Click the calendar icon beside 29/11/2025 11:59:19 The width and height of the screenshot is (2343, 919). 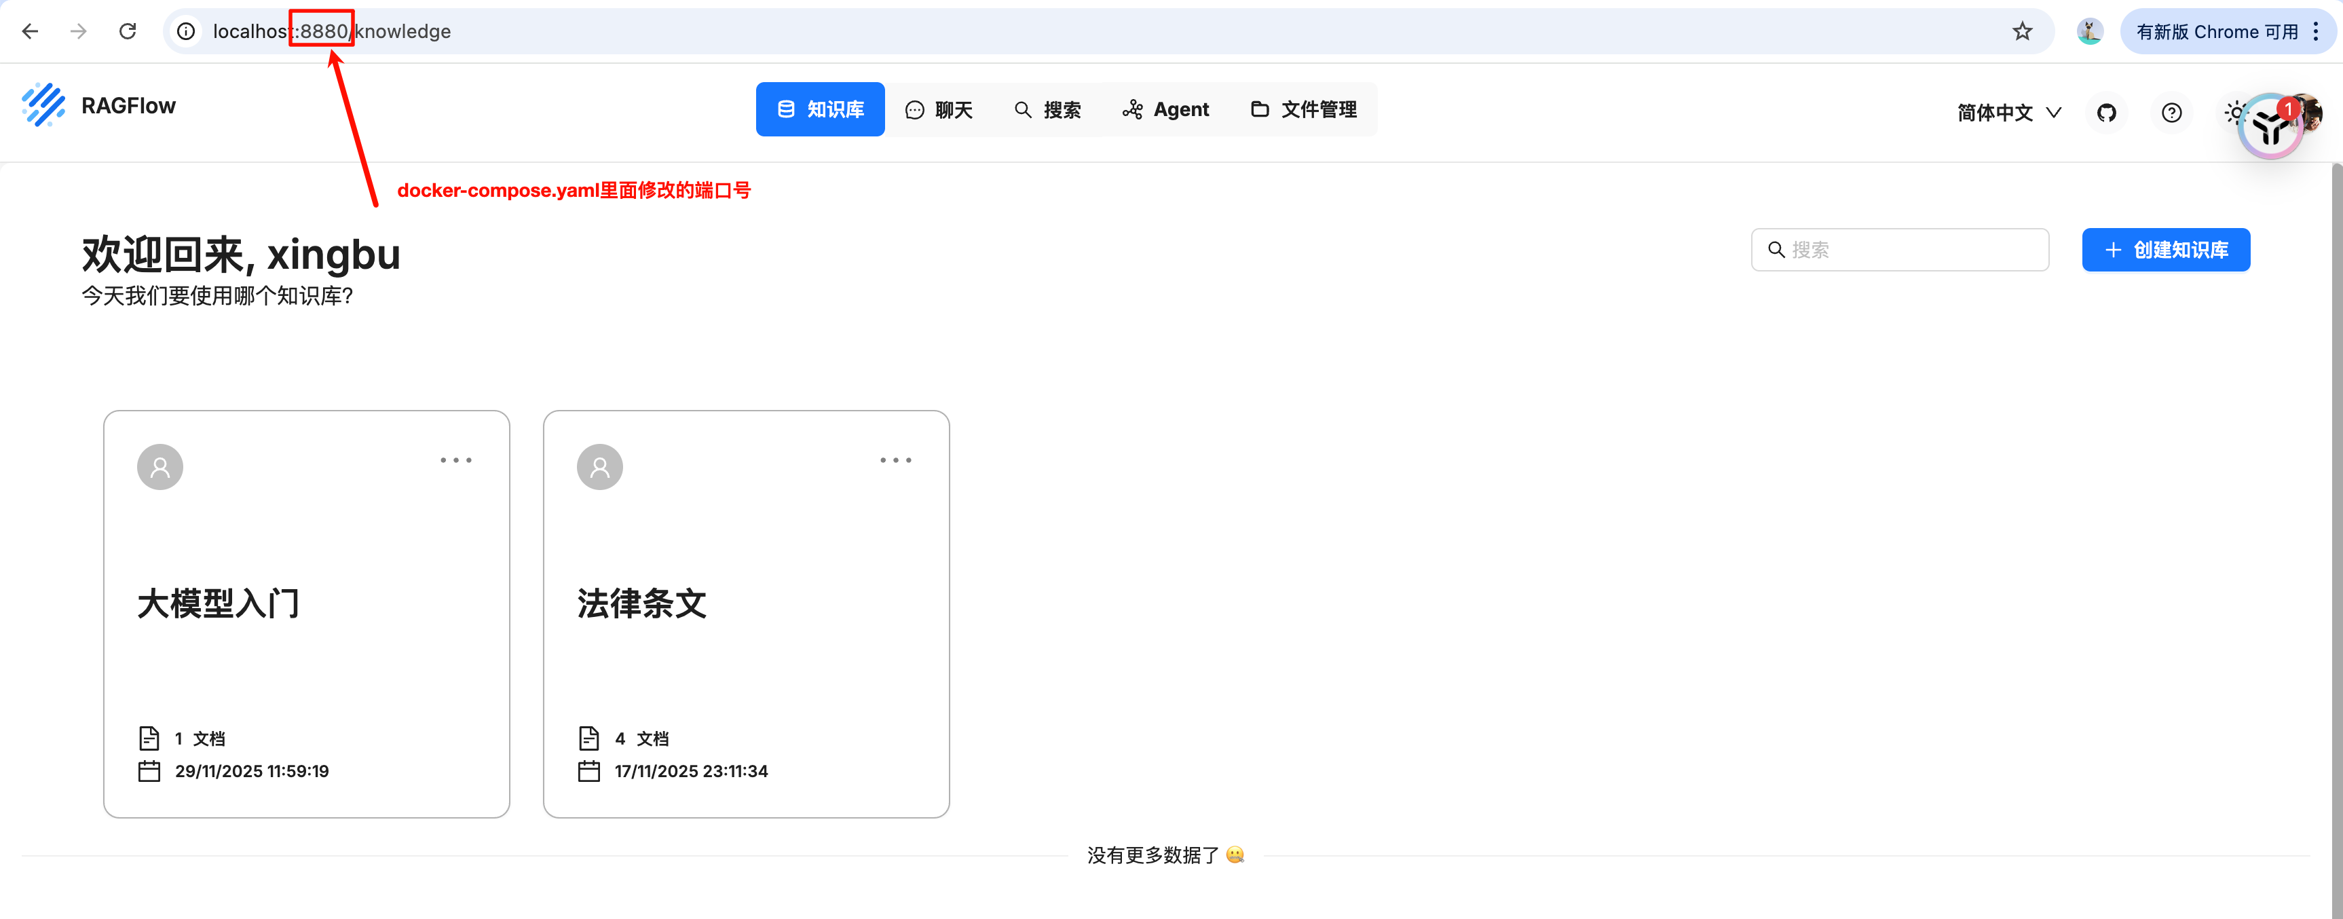point(149,770)
